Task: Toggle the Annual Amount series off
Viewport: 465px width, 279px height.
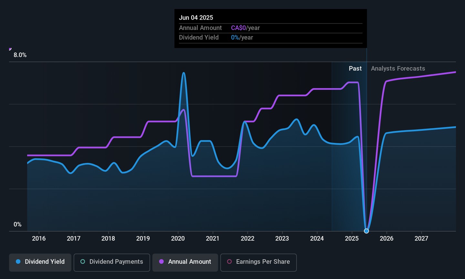Action: (185, 262)
